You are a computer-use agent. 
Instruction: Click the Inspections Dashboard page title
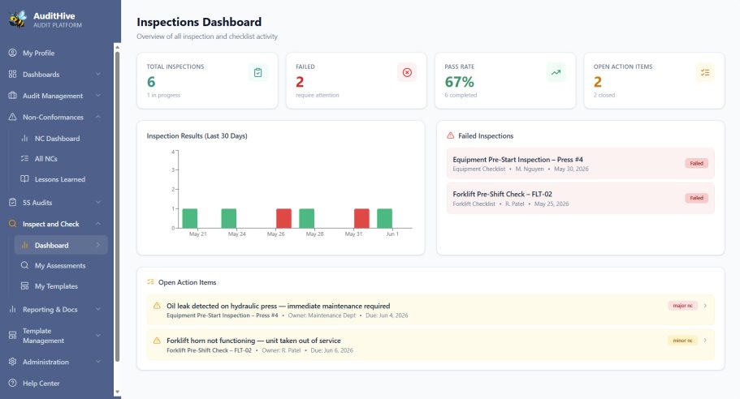tap(199, 22)
